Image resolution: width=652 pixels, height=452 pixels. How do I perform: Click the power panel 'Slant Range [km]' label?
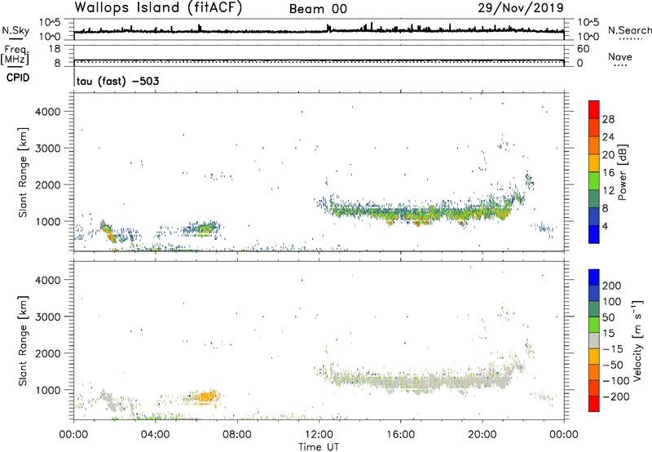23,172
